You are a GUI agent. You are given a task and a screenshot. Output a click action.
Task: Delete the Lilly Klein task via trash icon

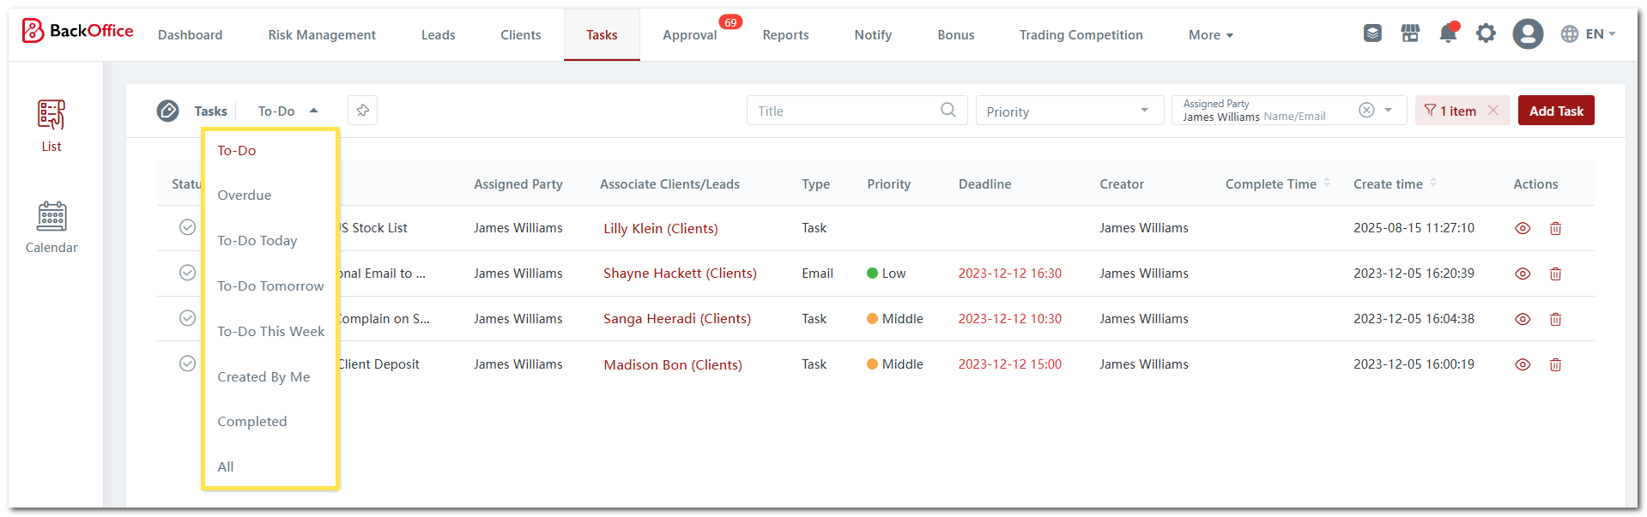pyautogui.click(x=1554, y=228)
